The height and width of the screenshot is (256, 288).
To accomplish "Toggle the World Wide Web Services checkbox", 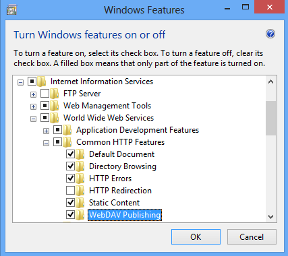I will pyautogui.click(x=45, y=117).
